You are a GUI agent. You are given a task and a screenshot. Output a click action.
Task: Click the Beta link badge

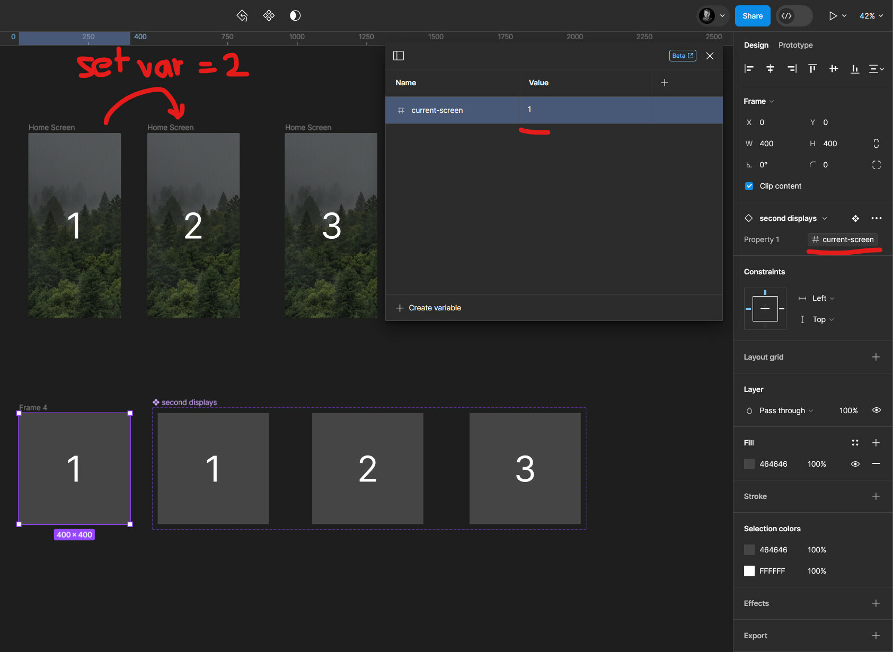pos(683,56)
